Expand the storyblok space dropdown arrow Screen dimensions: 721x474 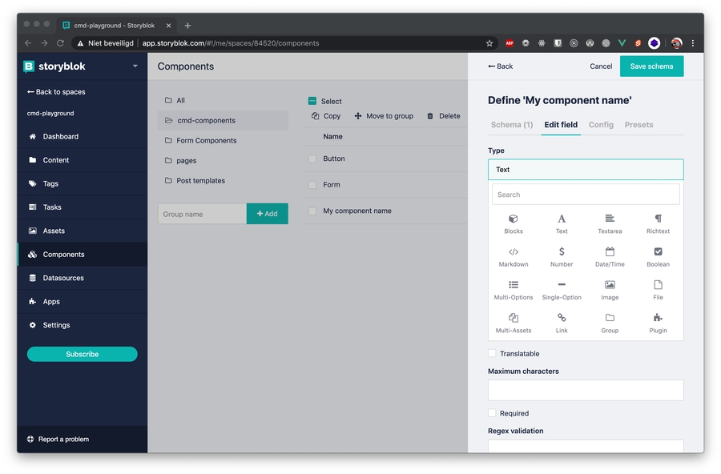click(x=135, y=66)
